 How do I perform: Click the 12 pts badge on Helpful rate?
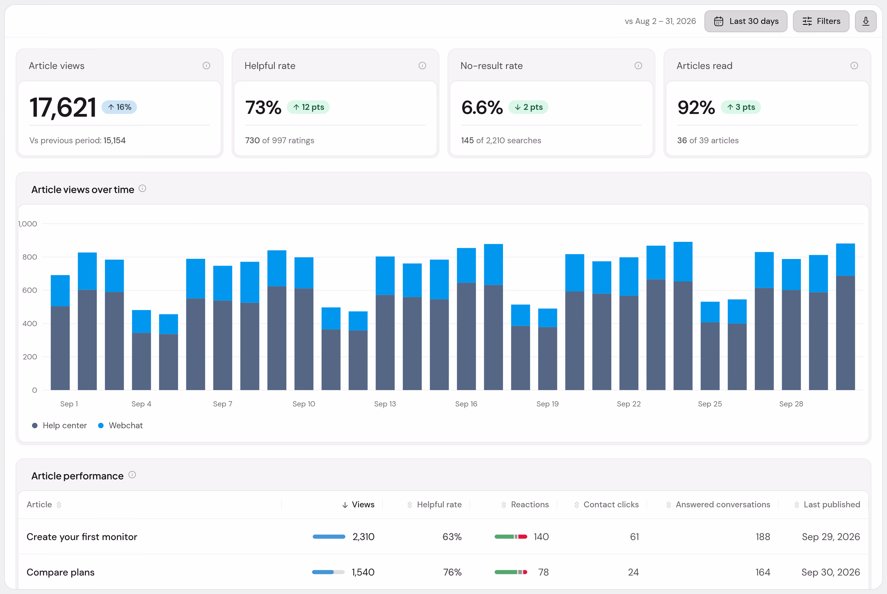tap(308, 107)
